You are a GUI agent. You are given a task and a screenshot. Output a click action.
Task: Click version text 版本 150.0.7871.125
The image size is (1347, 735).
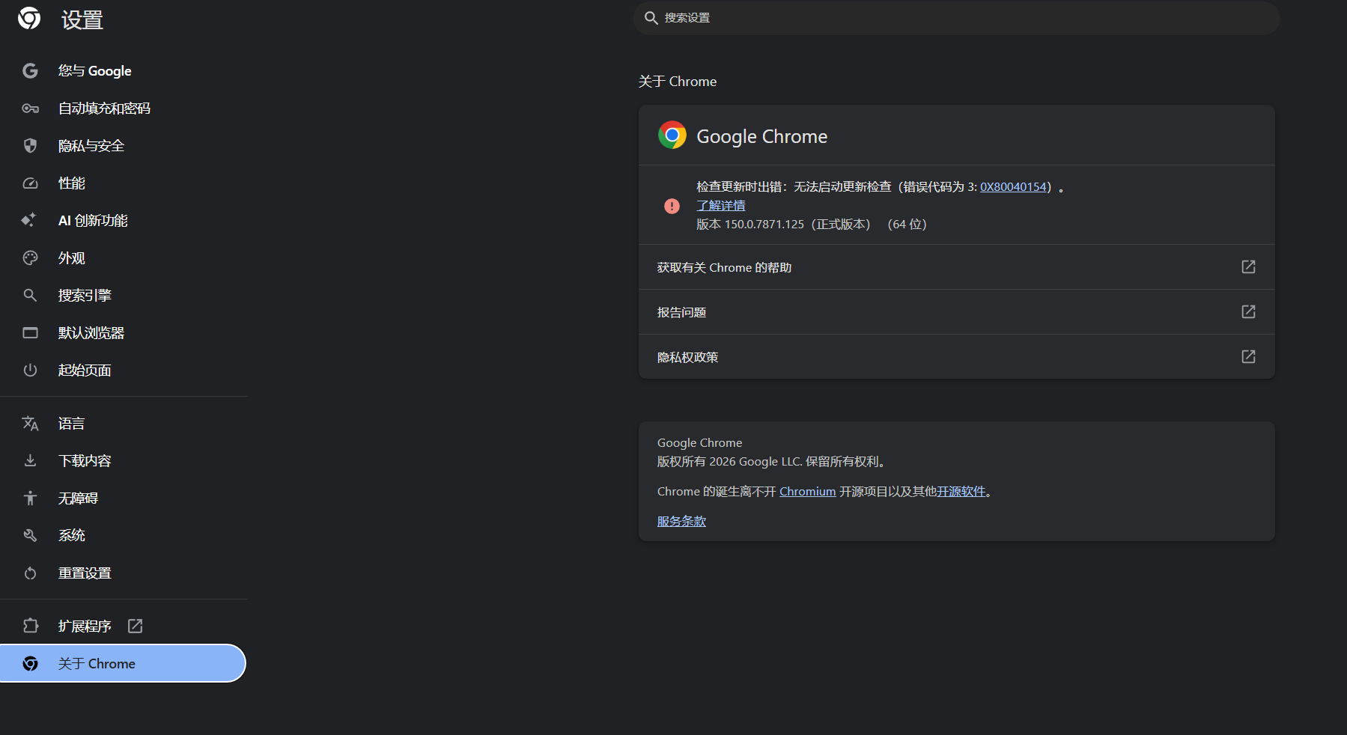coord(750,225)
